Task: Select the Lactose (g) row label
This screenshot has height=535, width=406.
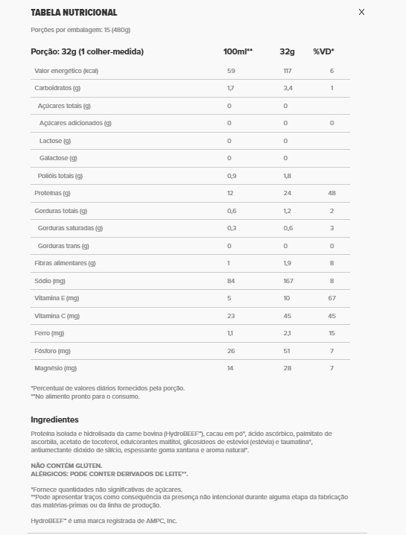Action: [x=55, y=141]
